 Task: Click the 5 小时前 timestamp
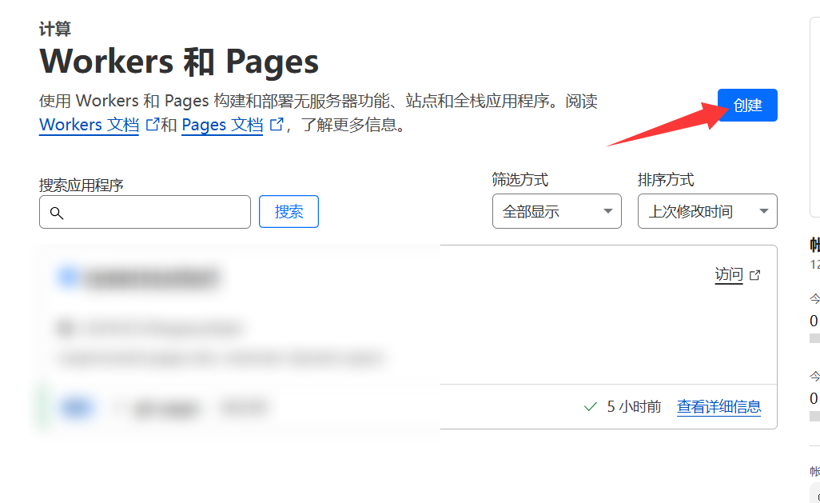tap(634, 407)
